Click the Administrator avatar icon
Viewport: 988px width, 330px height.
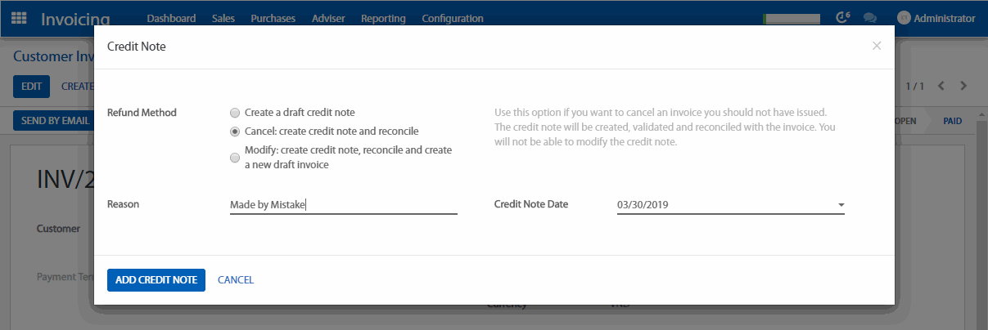[x=904, y=18]
